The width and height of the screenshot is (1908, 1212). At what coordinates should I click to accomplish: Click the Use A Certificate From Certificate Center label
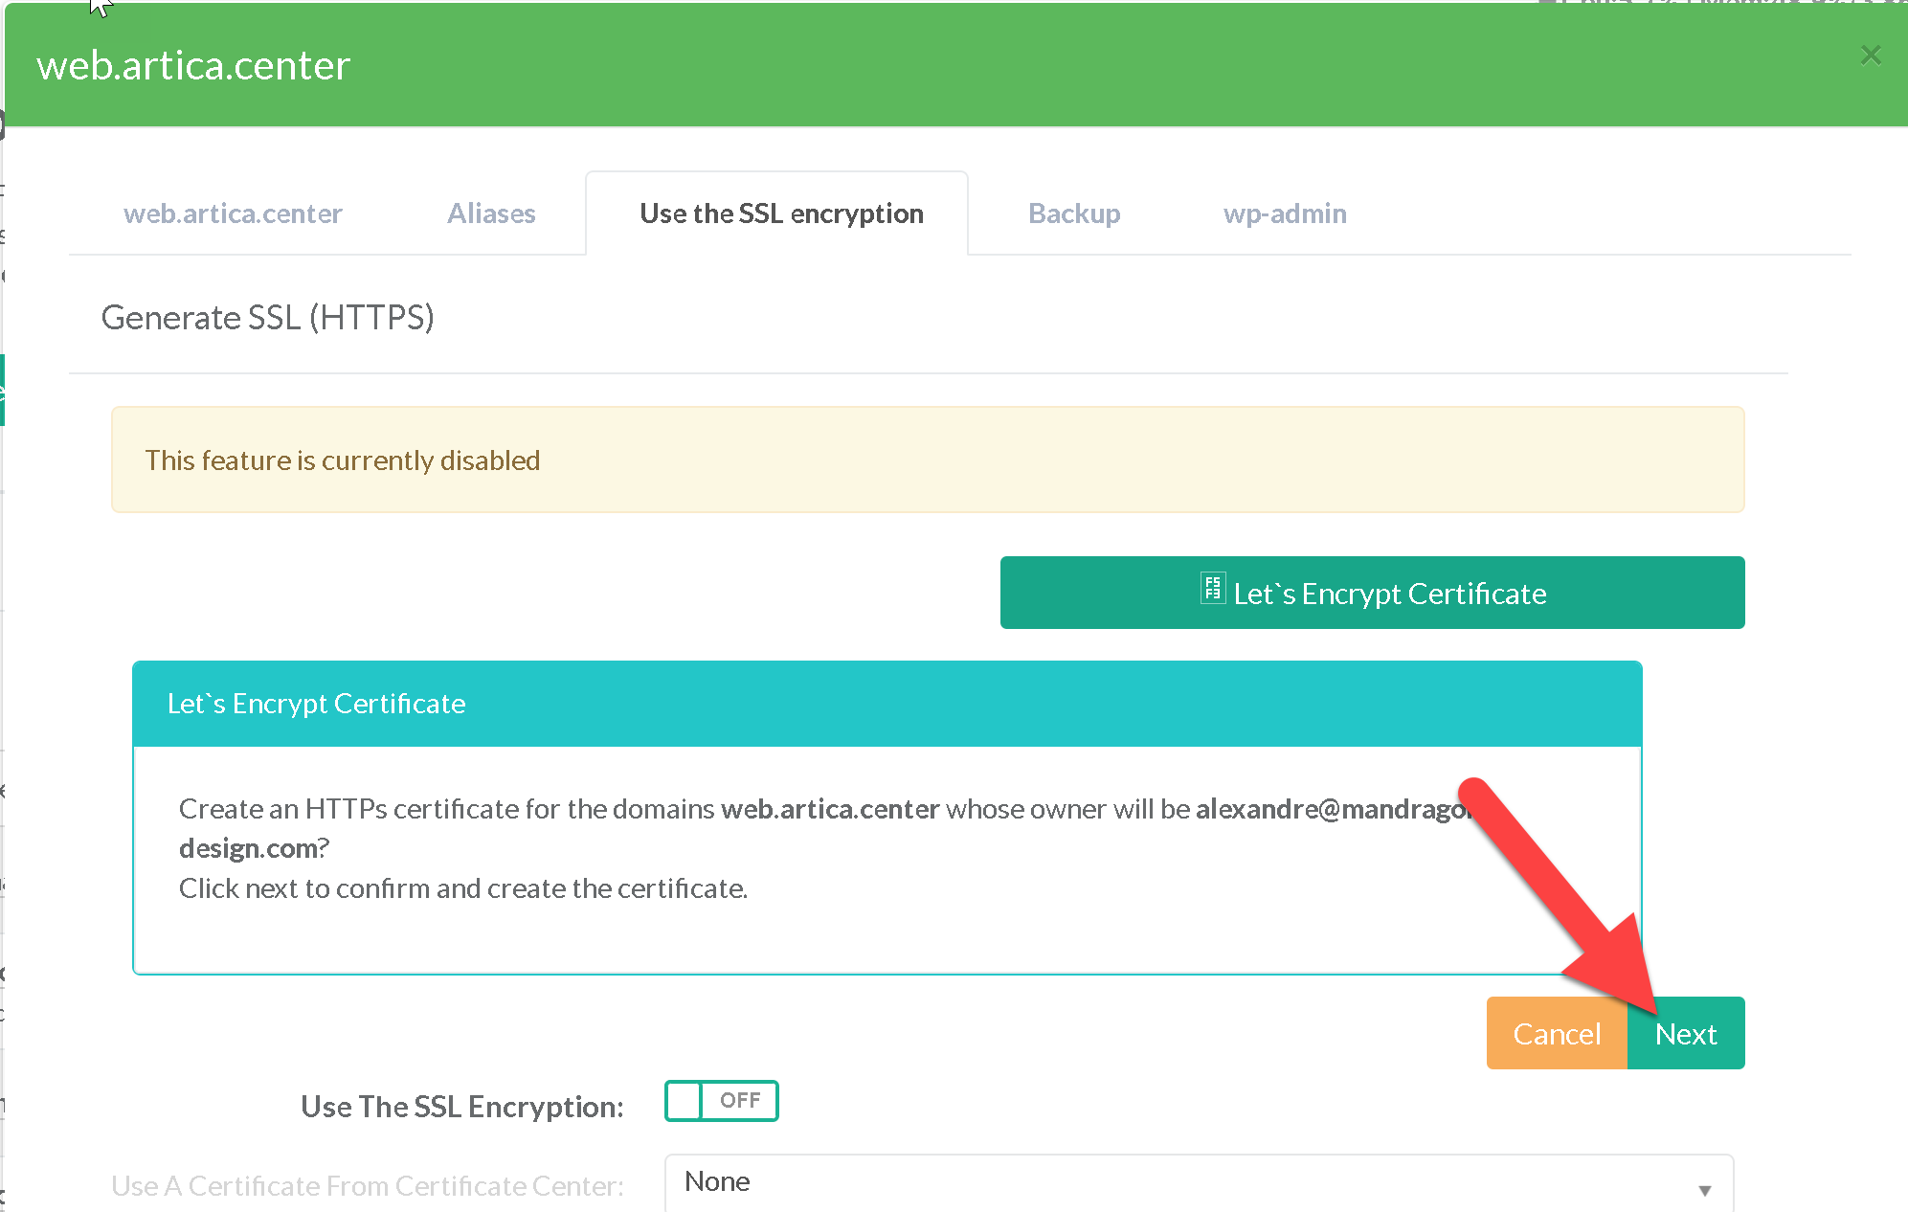[368, 1186]
